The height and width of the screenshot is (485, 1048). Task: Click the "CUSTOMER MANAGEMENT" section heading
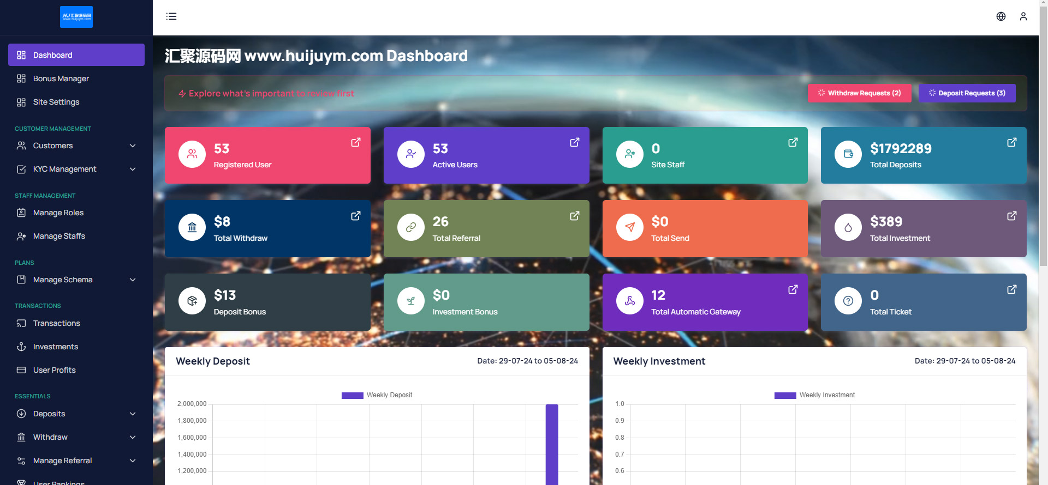point(53,129)
